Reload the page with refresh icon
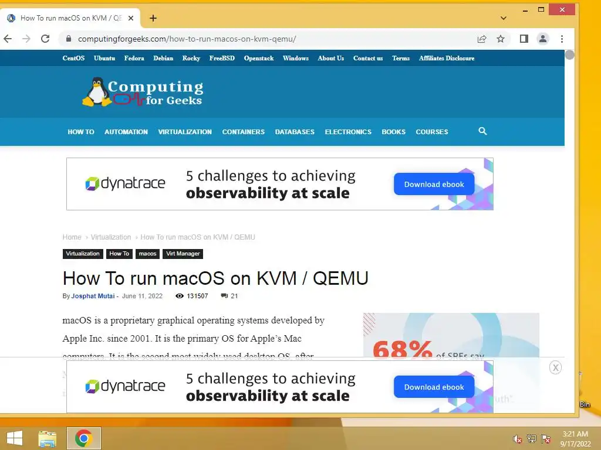 click(x=45, y=39)
